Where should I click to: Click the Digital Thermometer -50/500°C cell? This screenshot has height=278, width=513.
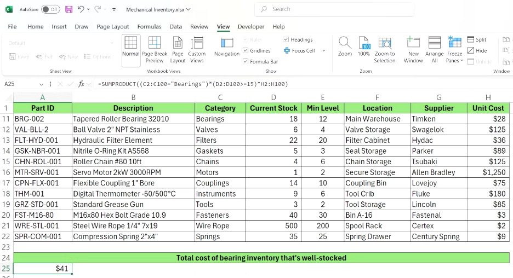point(133,194)
